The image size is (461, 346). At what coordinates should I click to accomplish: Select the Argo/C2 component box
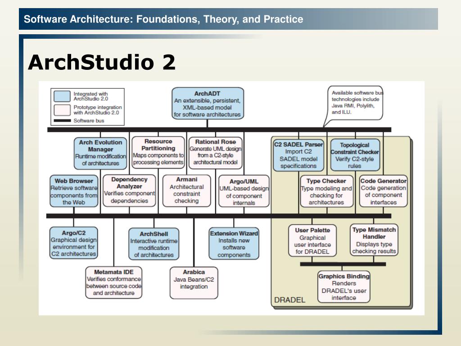tap(73, 243)
